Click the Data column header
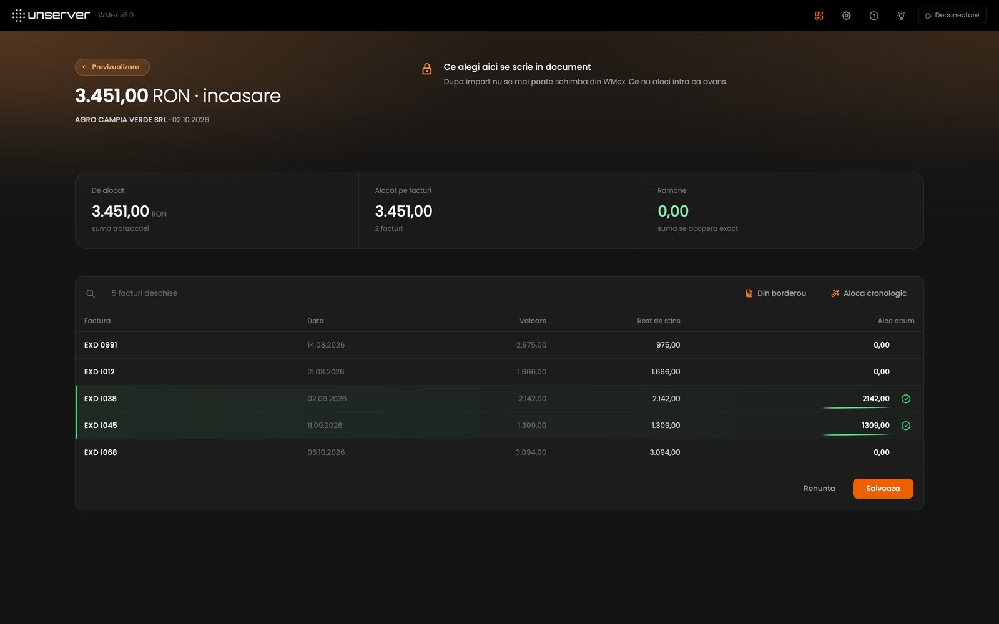Image resolution: width=999 pixels, height=624 pixels. 315,321
